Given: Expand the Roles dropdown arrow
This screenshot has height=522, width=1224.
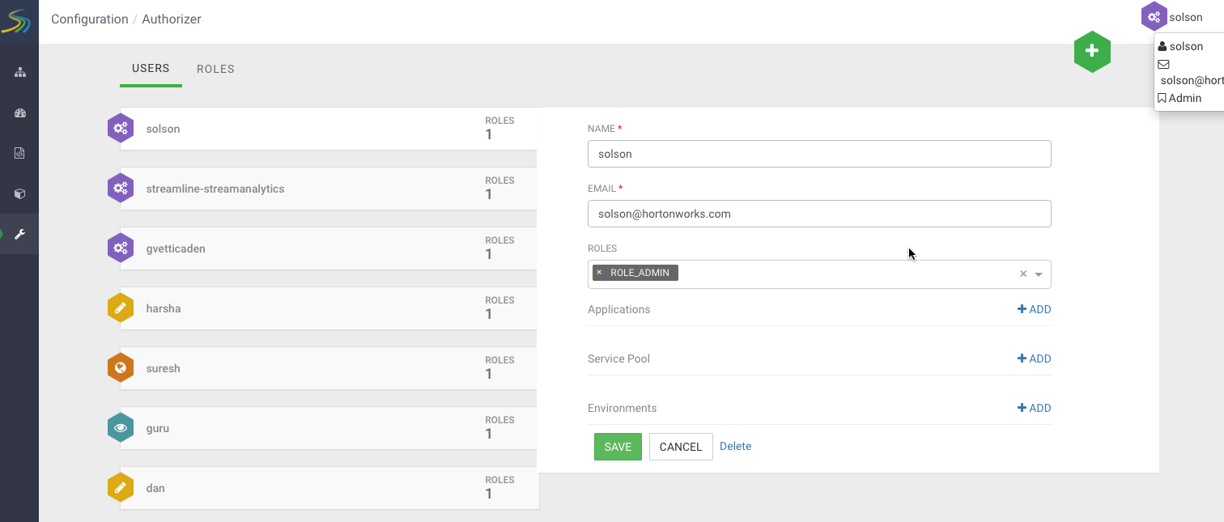Looking at the screenshot, I should 1039,274.
